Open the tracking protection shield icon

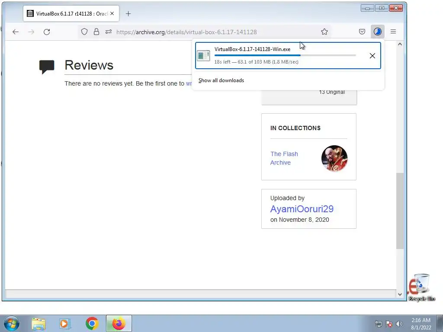[x=84, y=32]
